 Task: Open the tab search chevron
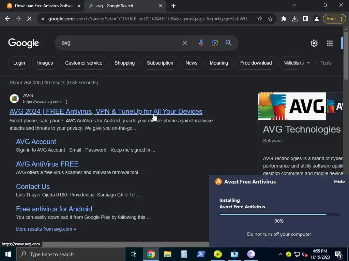click(x=294, y=5)
